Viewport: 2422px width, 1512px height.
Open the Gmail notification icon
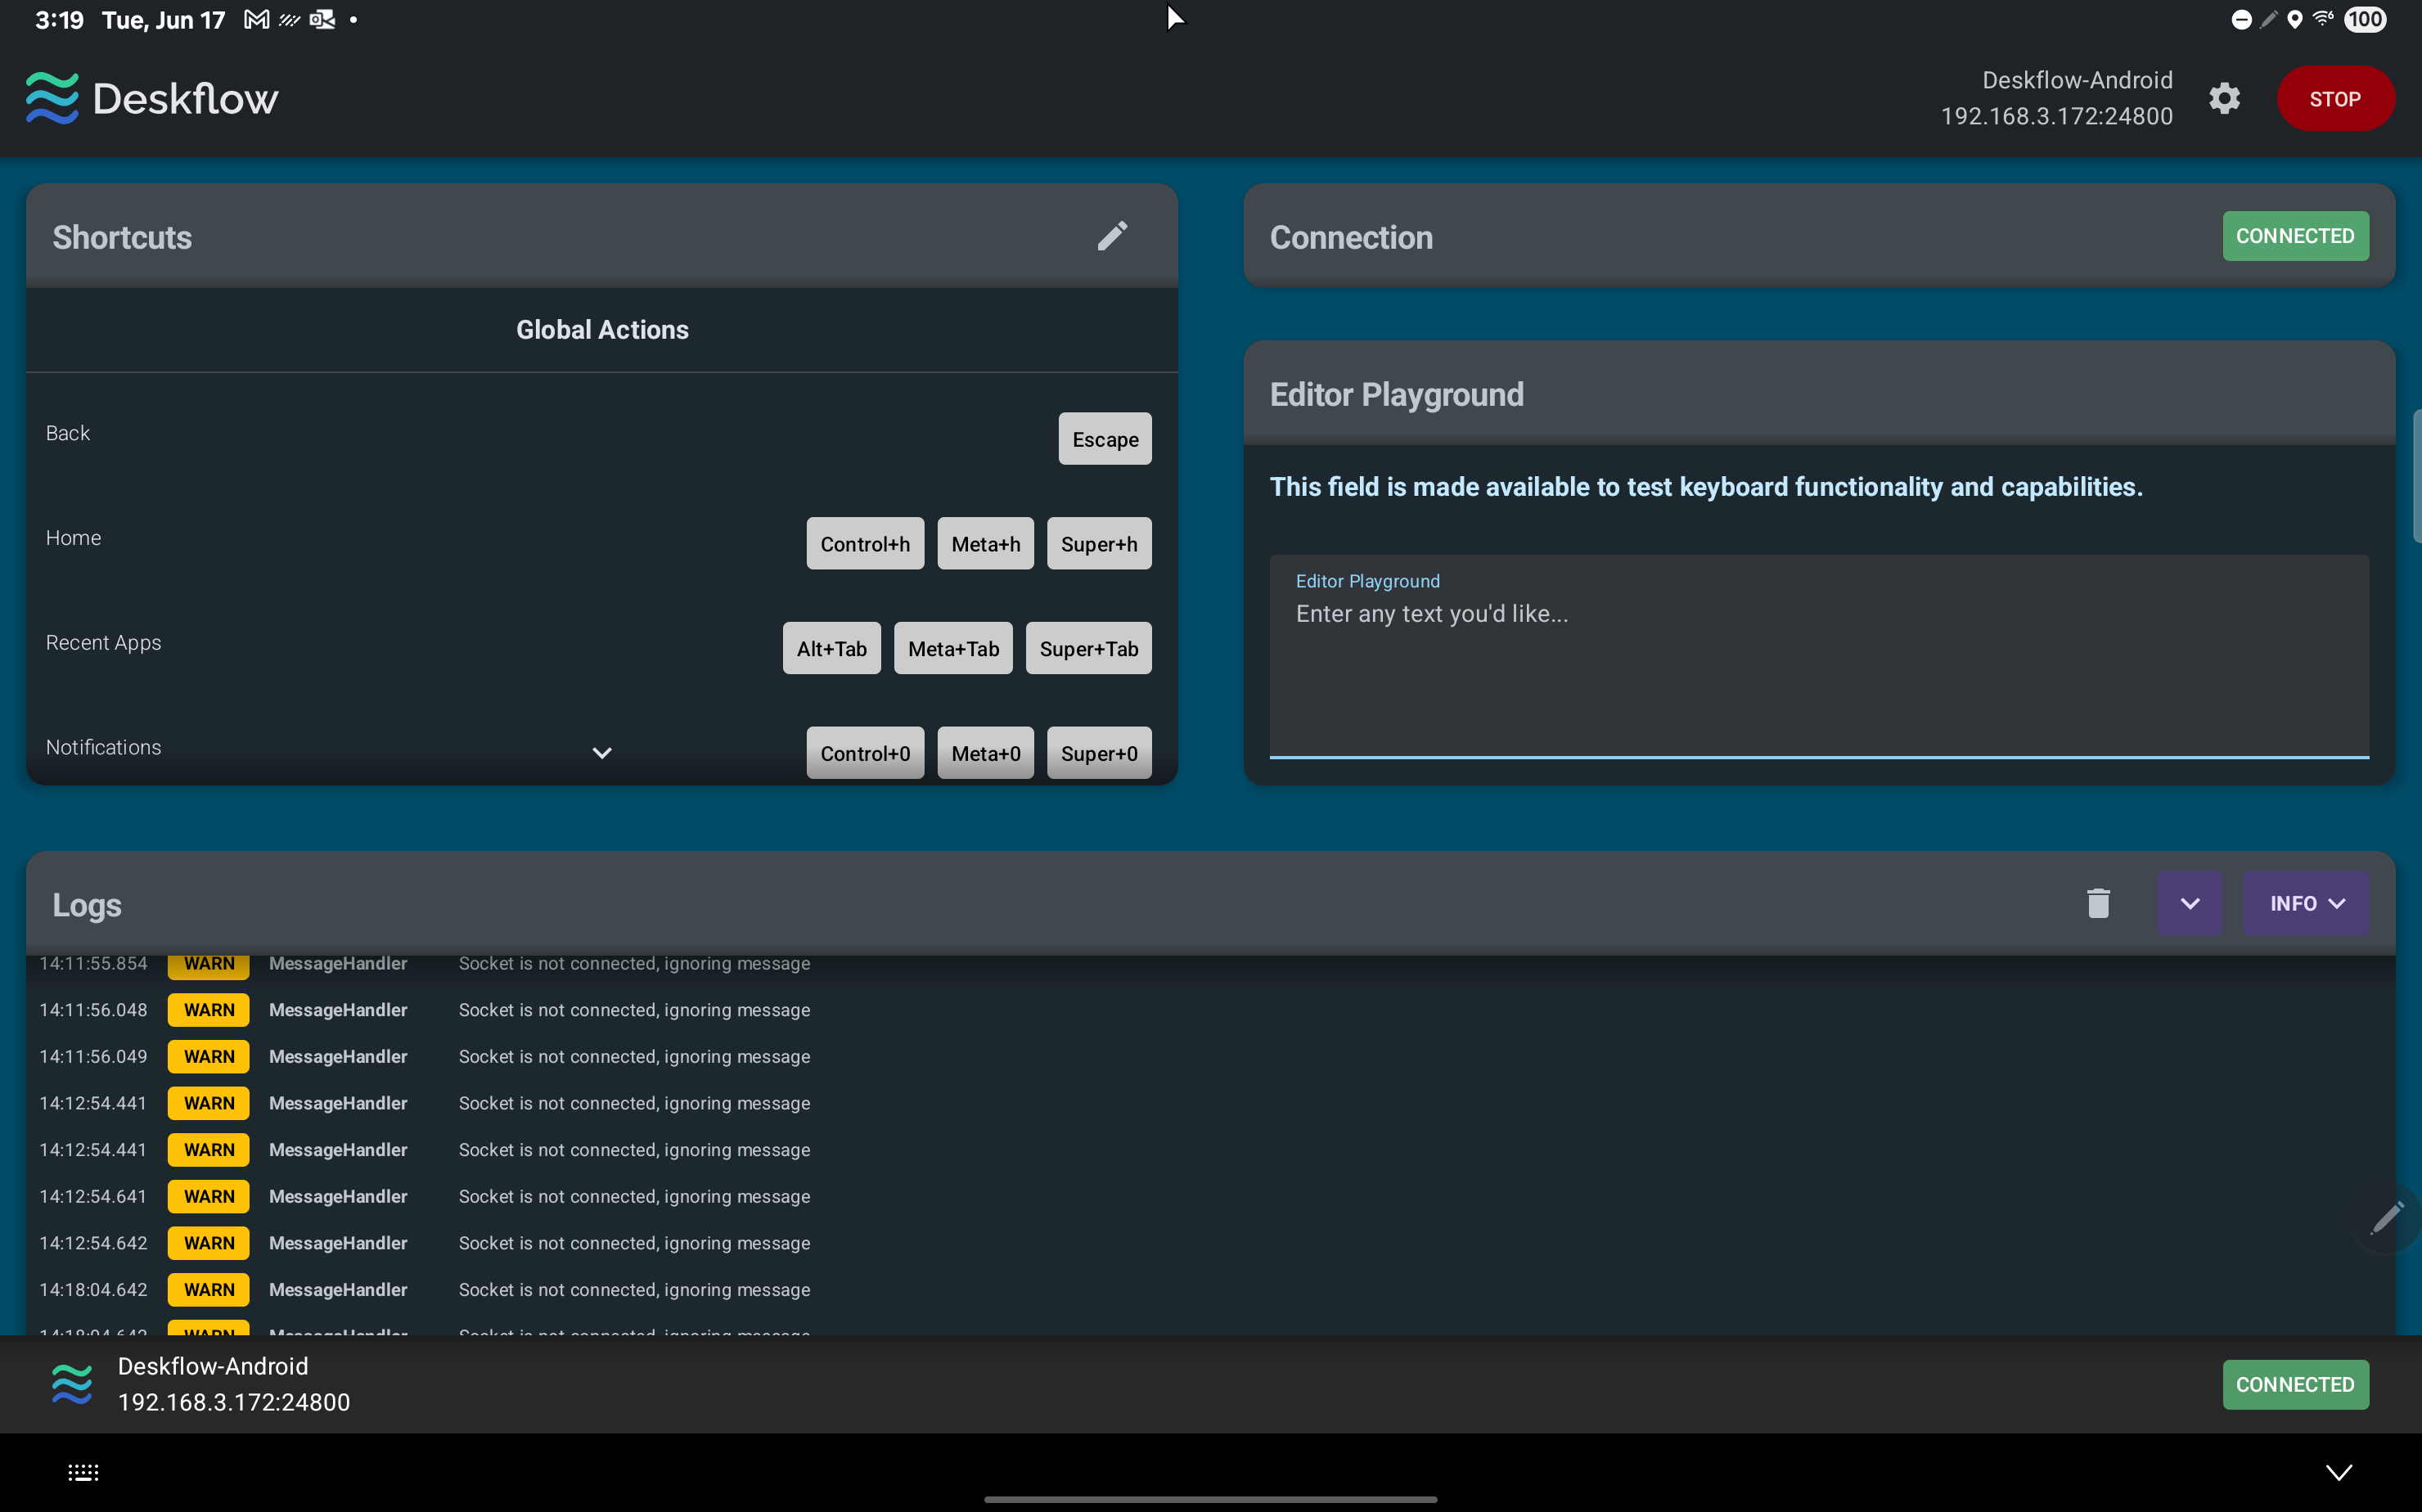257,20
